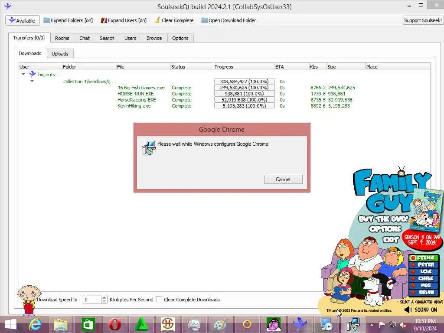Sort by the Place column header

(x=398, y=67)
